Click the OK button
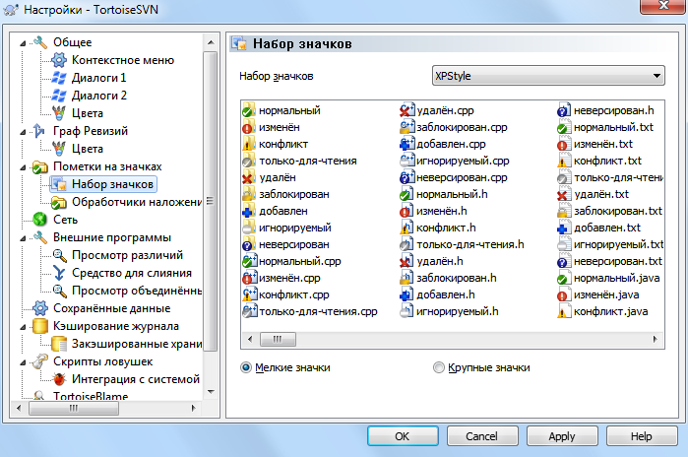Viewport: 688px width, 457px height. click(403, 436)
